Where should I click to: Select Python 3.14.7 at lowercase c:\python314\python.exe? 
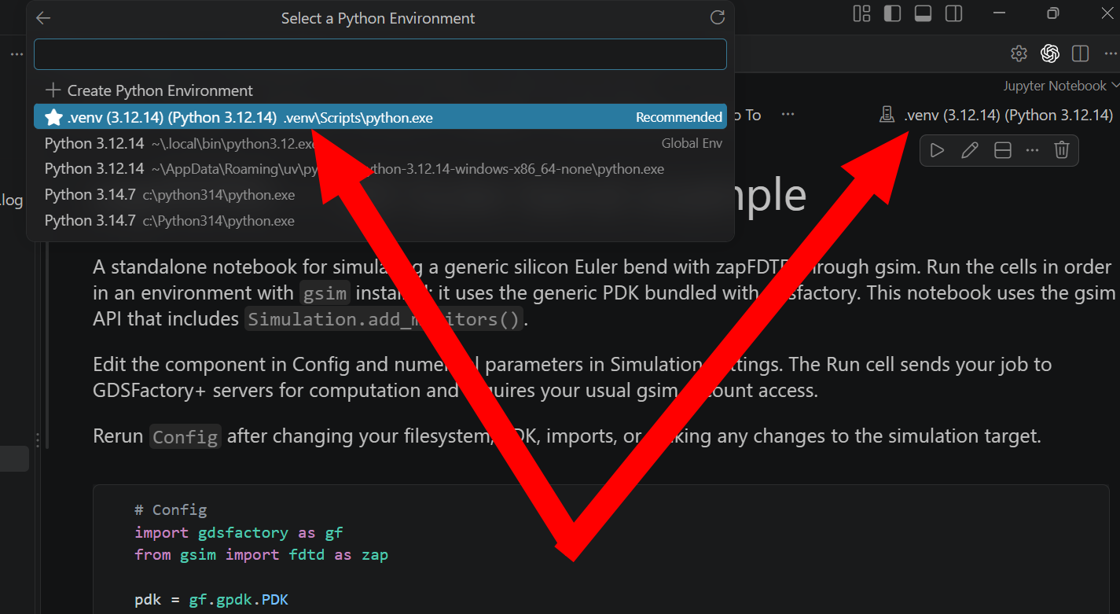(x=380, y=195)
